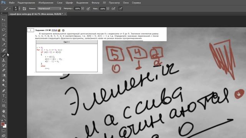Select the Lasso tool
Viewport: 246px width, 138px height.
[3, 30]
